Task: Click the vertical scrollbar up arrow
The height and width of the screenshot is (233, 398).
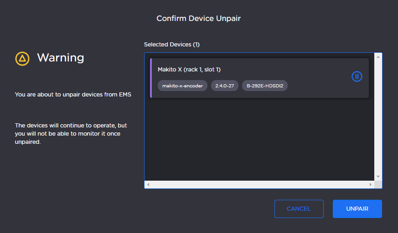Action: coord(378,57)
